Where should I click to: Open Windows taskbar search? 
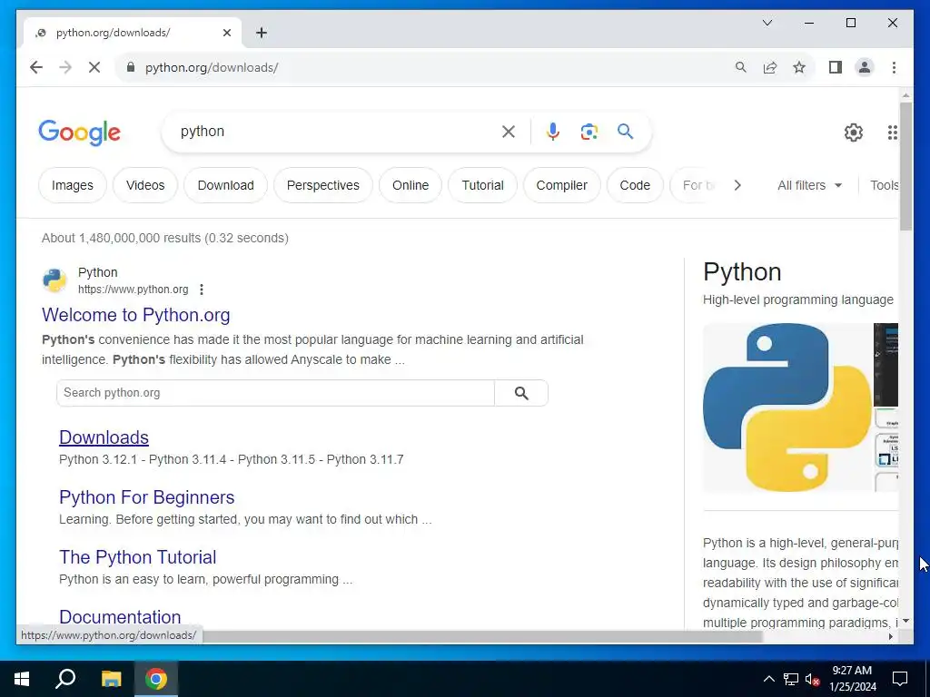point(65,679)
